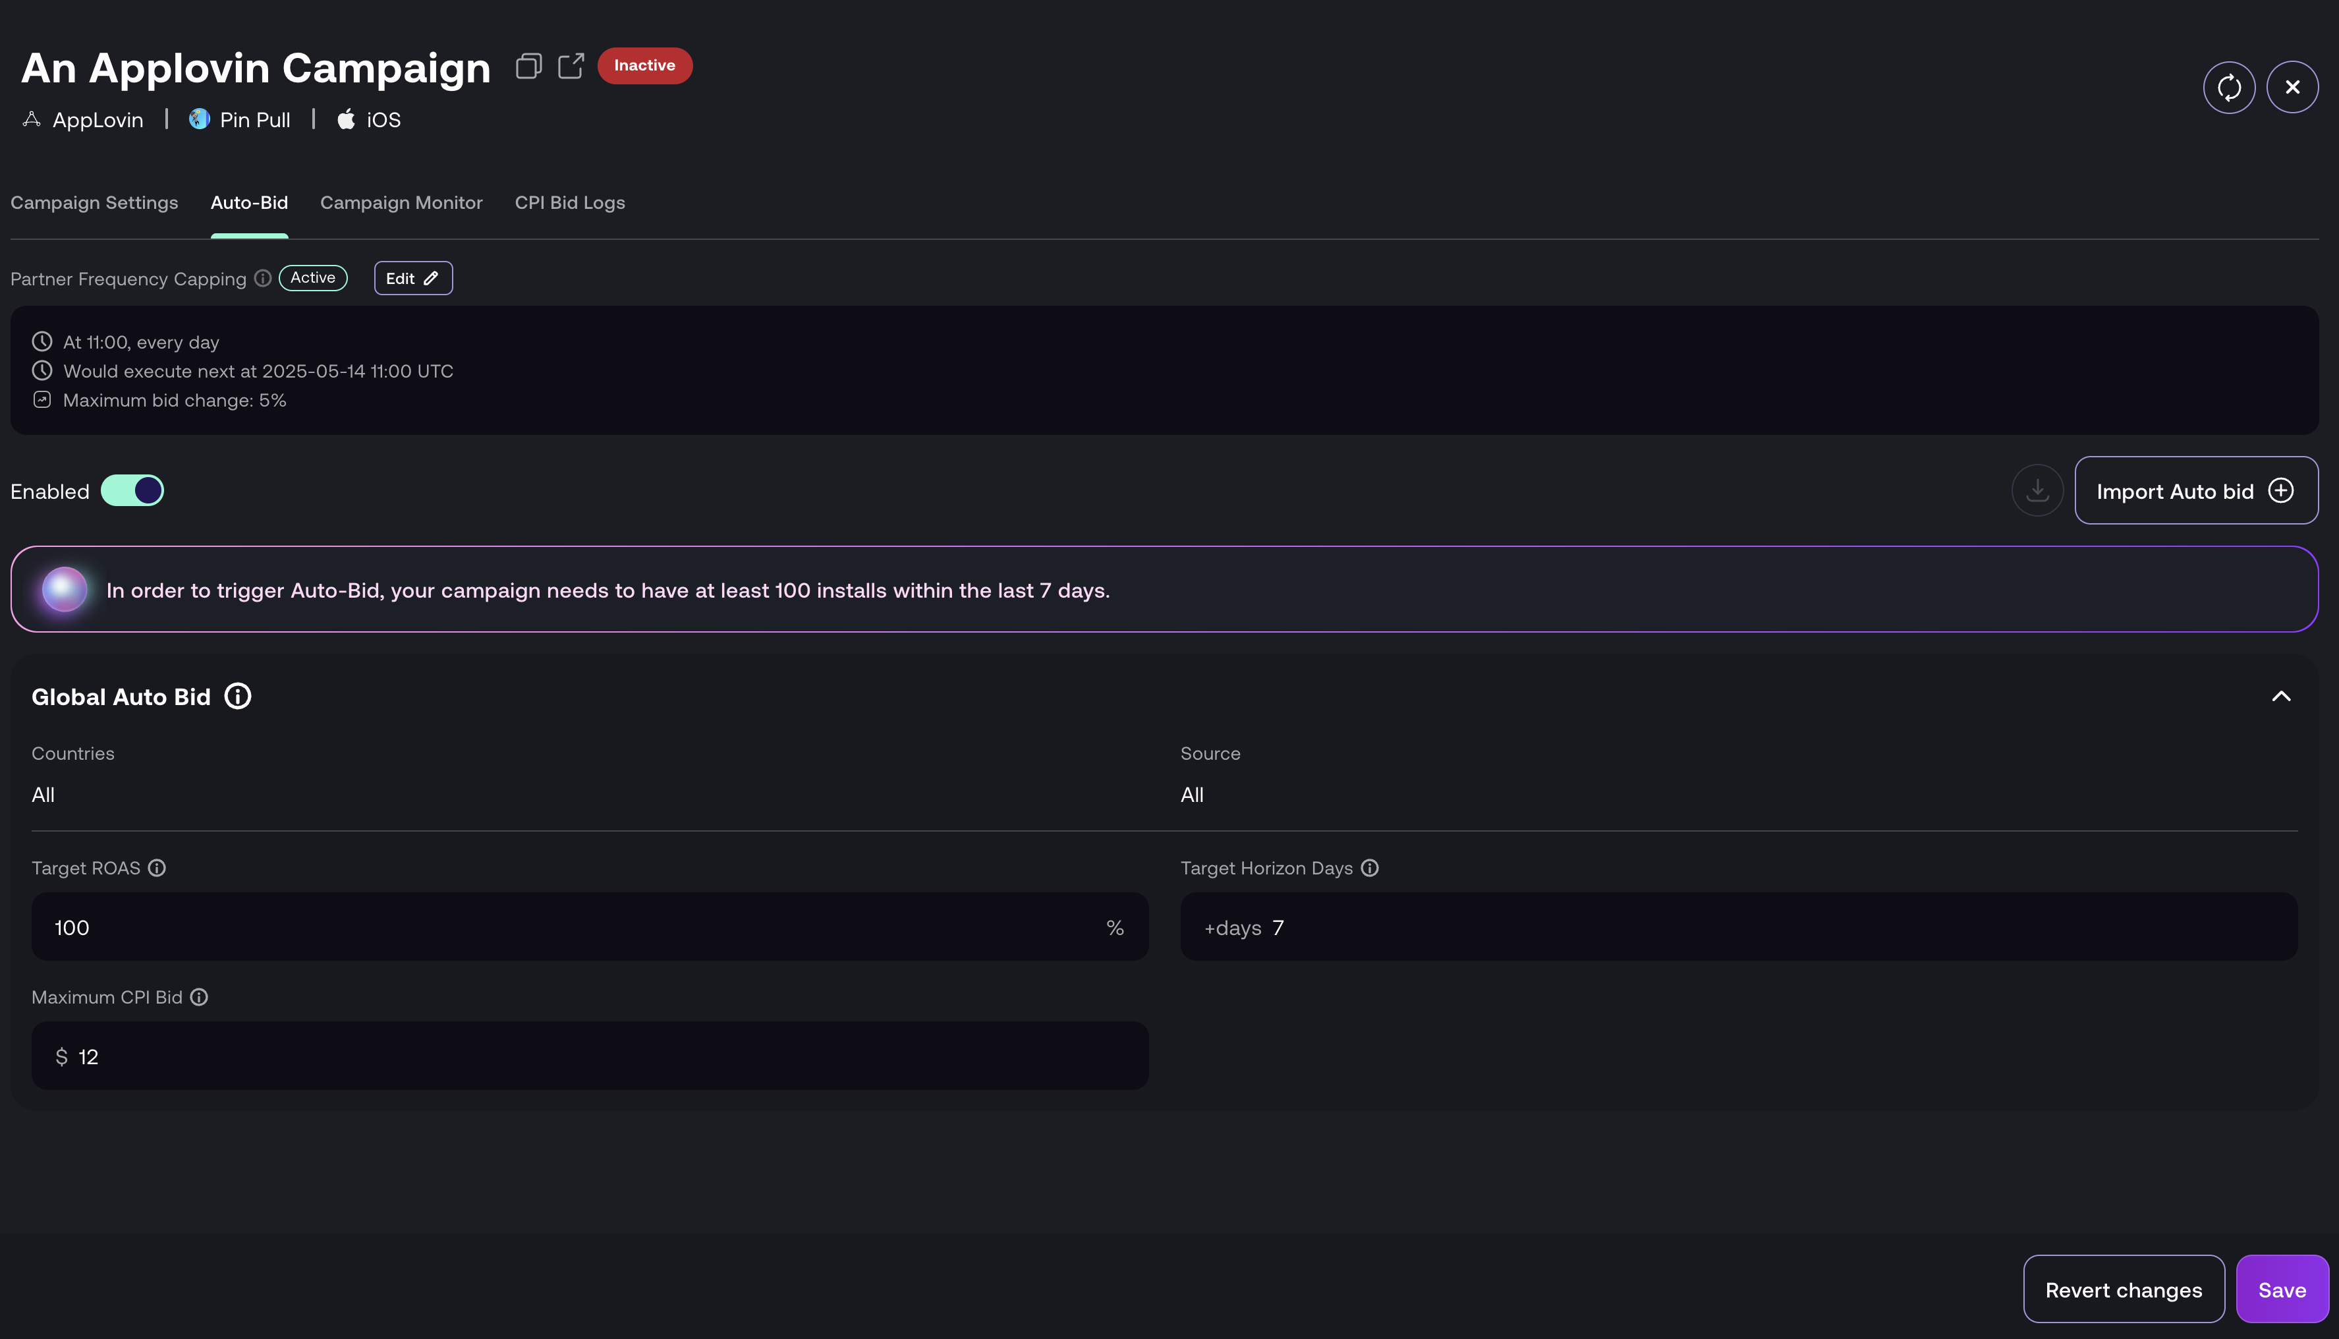Click the 'An Applovin Campaign' title

pyautogui.click(x=256, y=68)
